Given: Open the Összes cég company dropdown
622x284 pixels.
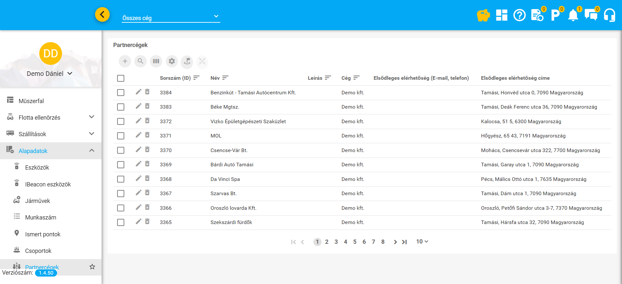Looking at the screenshot, I should pyautogui.click(x=171, y=18).
